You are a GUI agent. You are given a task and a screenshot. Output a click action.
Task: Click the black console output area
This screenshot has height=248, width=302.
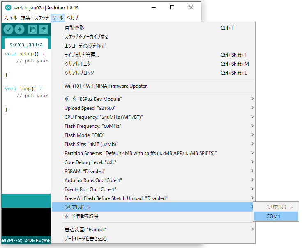[26, 222]
